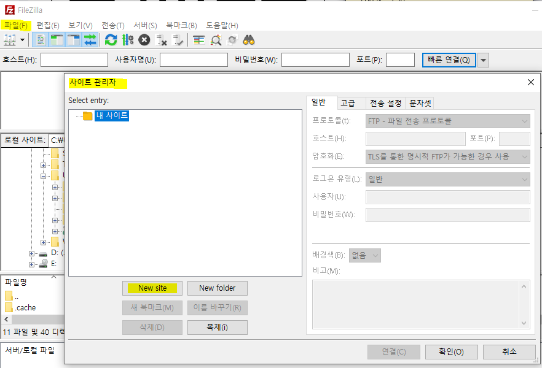Toggle the local directory tree icon
Screen dimensions: 542x368
(x=57, y=40)
